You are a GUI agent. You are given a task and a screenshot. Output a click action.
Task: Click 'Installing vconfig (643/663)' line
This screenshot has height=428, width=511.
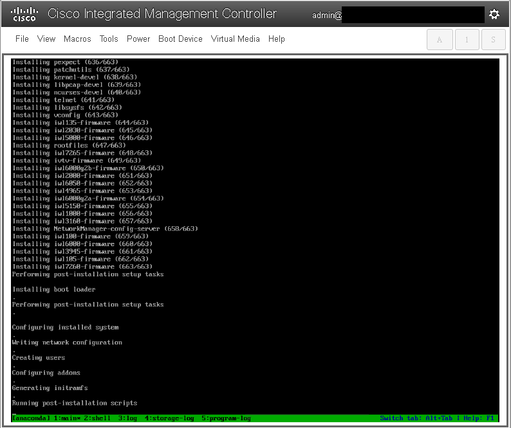pyautogui.click(x=65, y=115)
